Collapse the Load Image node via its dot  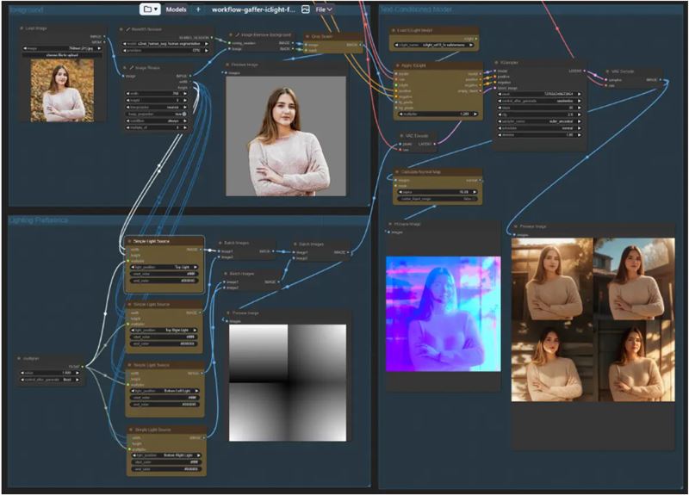point(22,28)
